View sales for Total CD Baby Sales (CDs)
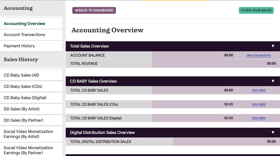Screen dimensions: 280x156 (x=259, y=104)
